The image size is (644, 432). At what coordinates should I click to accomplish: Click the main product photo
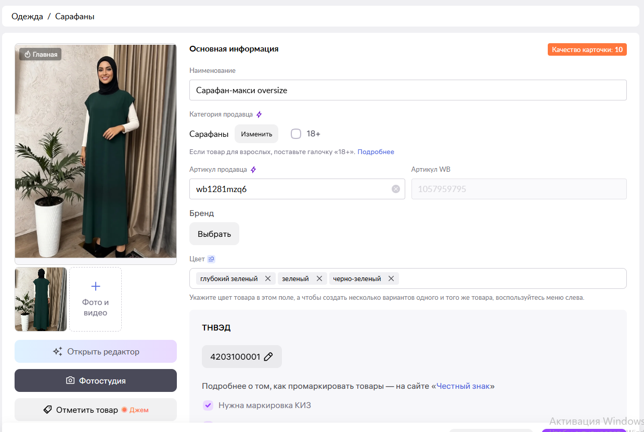coord(96,151)
